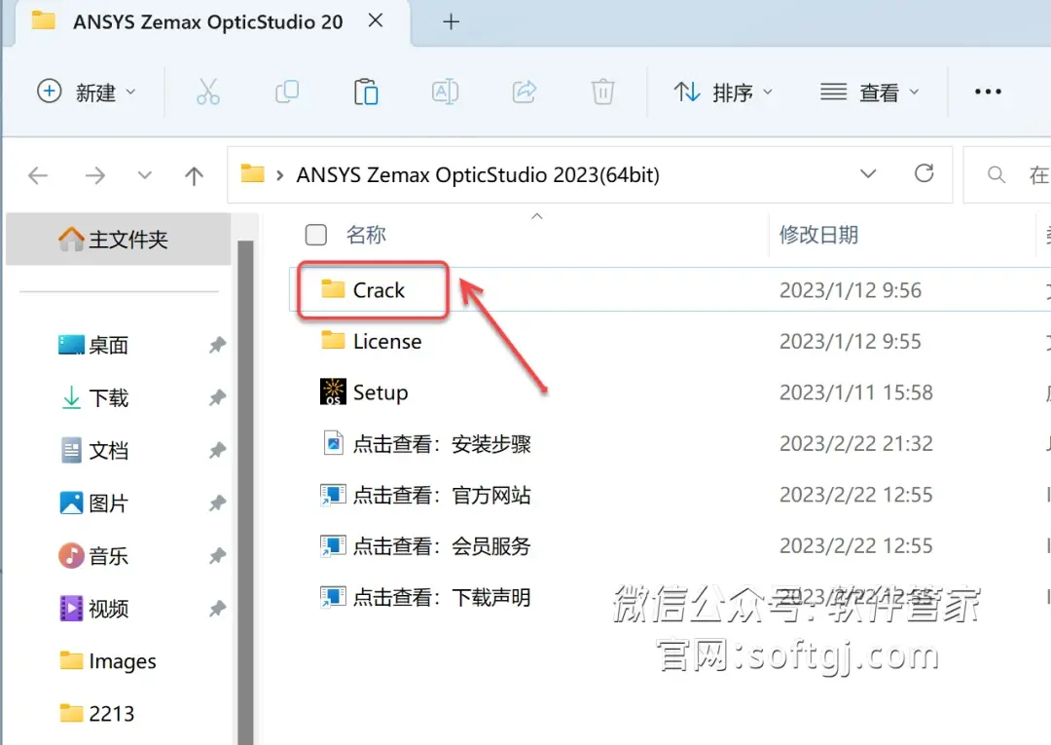Viewport: 1051px width, 745px height.
Task: Go forward with the right arrow
Action: click(95, 175)
